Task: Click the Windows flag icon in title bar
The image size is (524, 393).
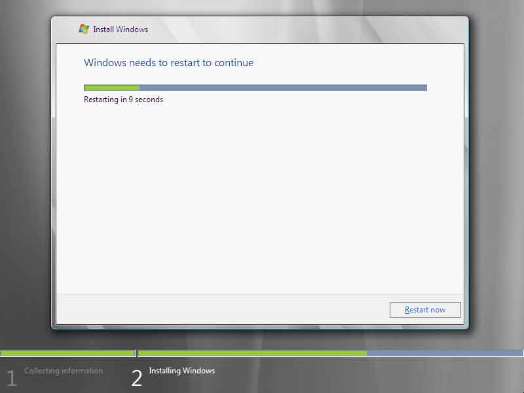Action: pyautogui.click(x=84, y=29)
